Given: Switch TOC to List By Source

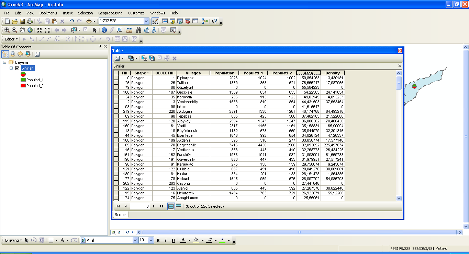Looking at the screenshot, I should [x=13, y=54].
